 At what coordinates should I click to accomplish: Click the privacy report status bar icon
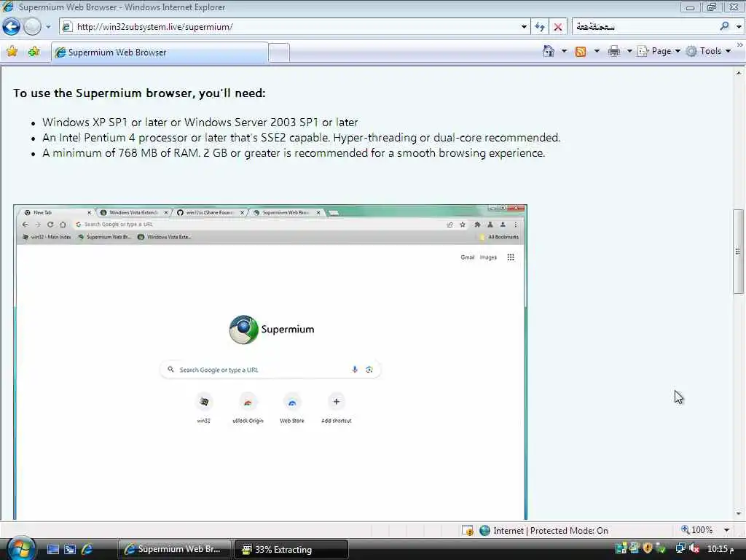[468, 530]
